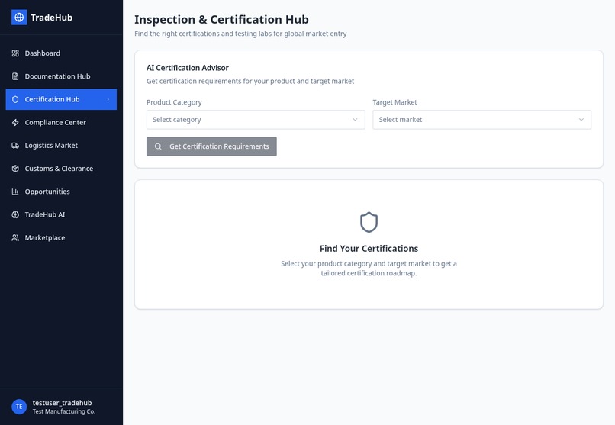
Task: Expand the Certification Hub chevron arrow
Action: [108, 100]
